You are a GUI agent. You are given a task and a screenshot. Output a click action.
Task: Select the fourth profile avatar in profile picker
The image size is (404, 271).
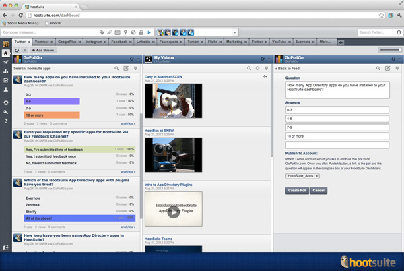coord(183,32)
